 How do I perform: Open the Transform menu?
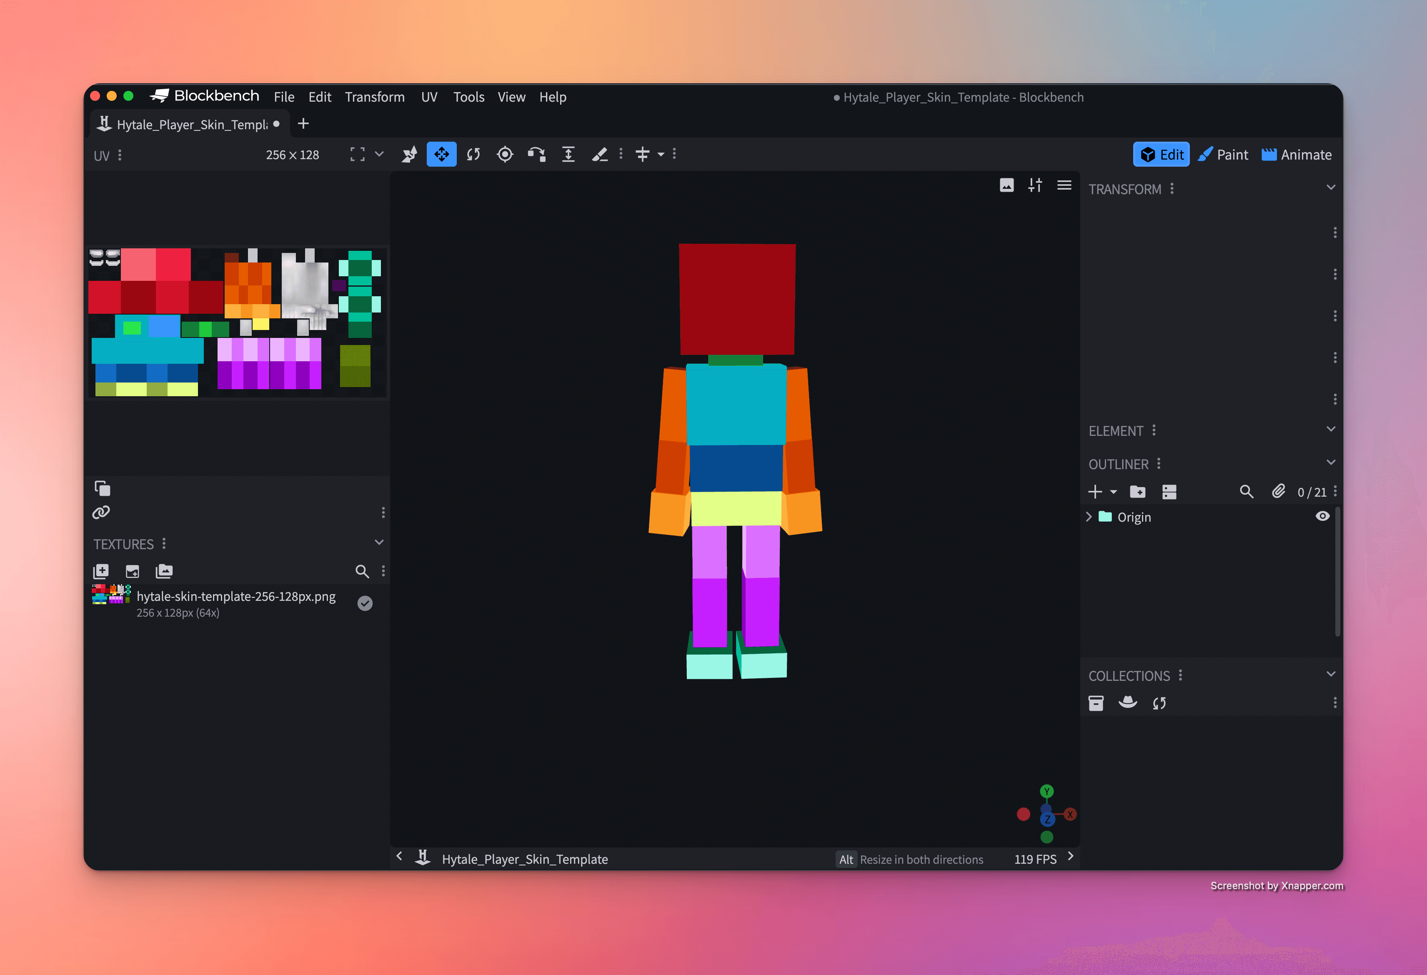pos(375,96)
